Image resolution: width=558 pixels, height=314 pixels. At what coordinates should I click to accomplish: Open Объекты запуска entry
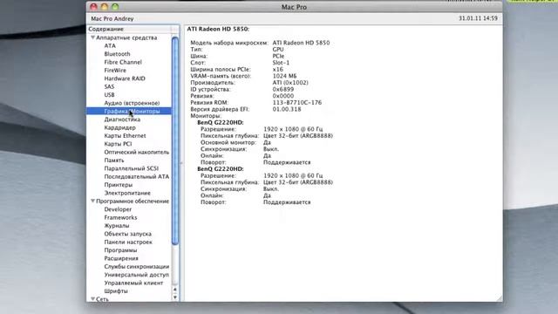tap(128, 234)
